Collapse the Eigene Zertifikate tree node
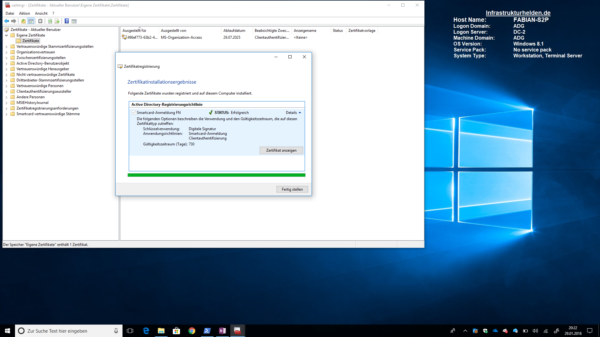 pos(6,35)
